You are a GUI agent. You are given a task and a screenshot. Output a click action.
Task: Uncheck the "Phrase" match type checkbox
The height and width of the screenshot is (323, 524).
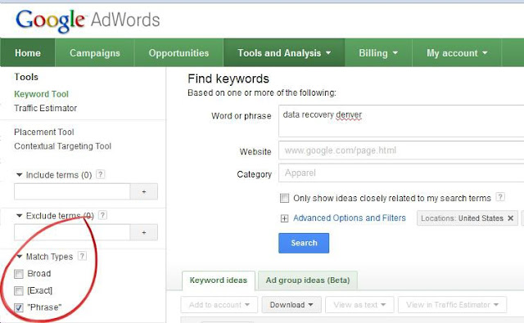(19, 307)
